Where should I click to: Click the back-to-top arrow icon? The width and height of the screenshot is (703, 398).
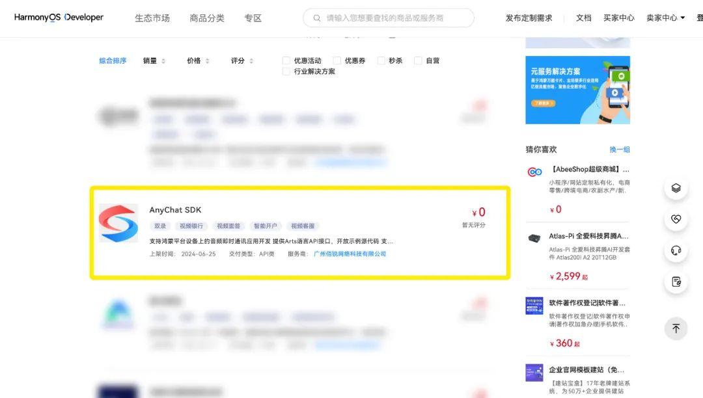click(x=676, y=328)
